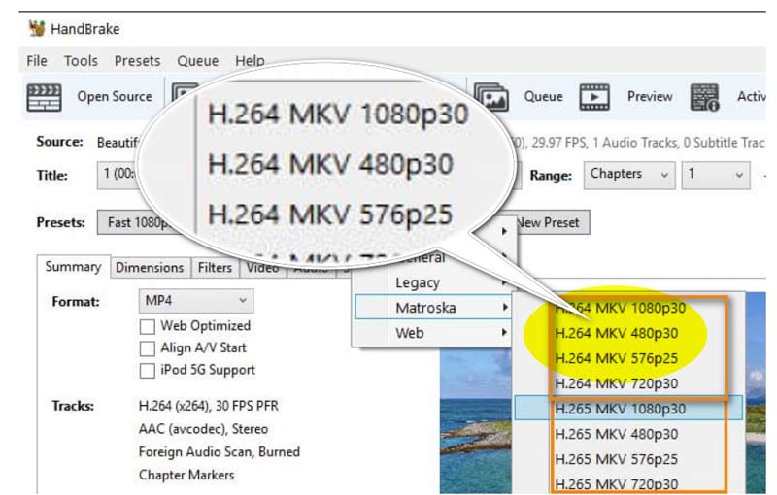Click the Activity log icon
The image size is (777, 495).
click(x=705, y=97)
